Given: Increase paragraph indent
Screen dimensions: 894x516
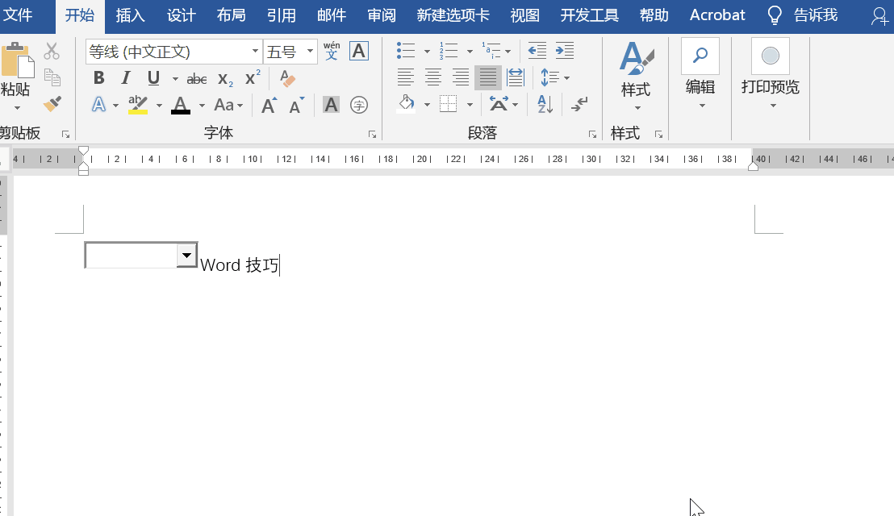Looking at the screenshot, I should [x=565, y=51].
